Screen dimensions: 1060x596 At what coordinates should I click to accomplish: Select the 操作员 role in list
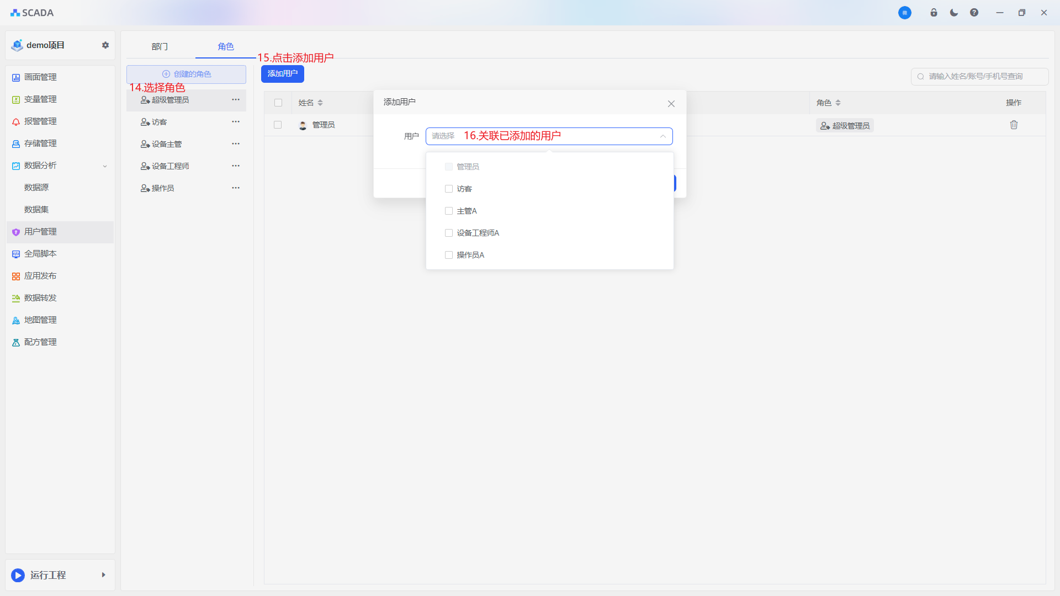163,188
